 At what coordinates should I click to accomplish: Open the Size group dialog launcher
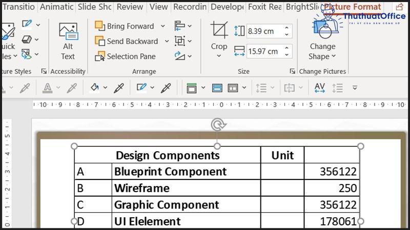[292, 71]
